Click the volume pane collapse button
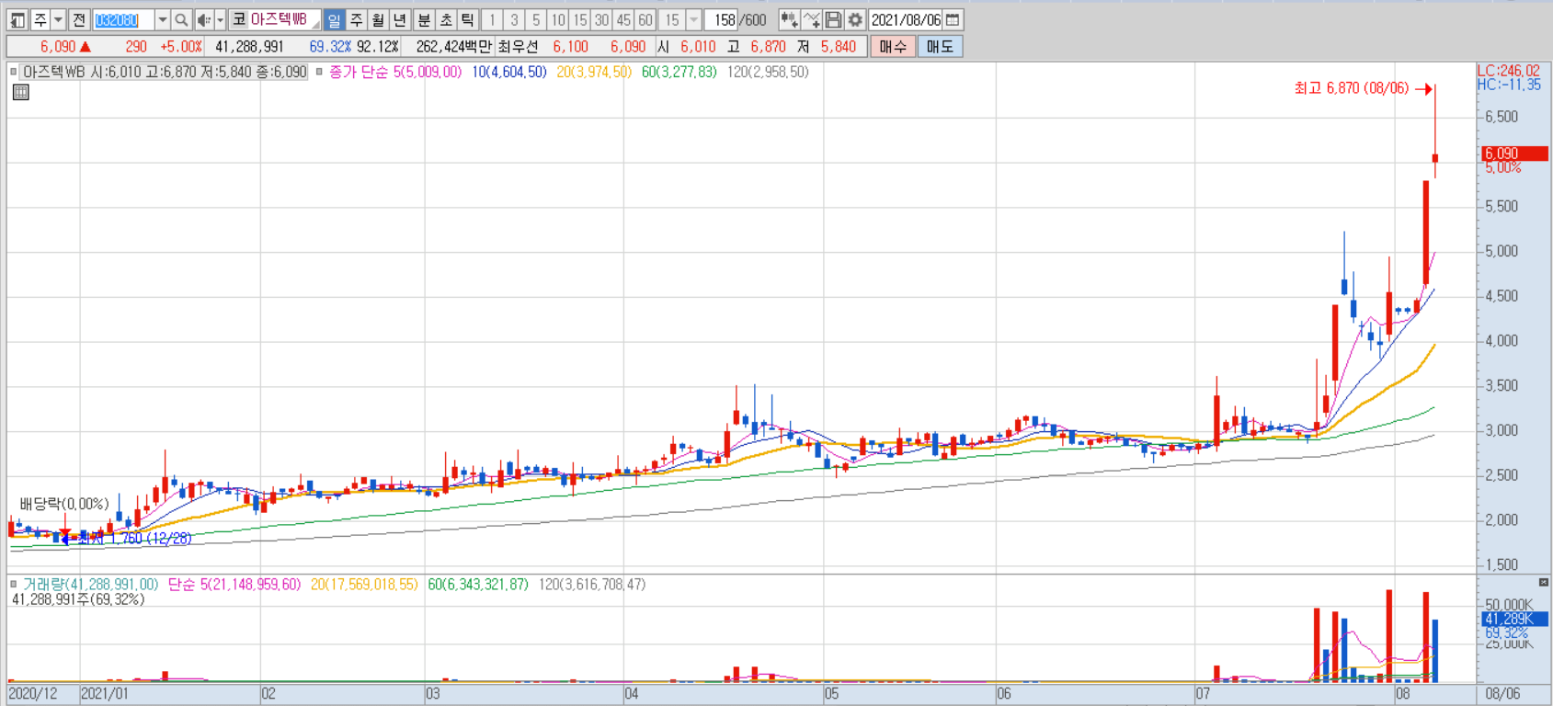This screenshot has height=706, width=1553. [x=1543, y=582]
